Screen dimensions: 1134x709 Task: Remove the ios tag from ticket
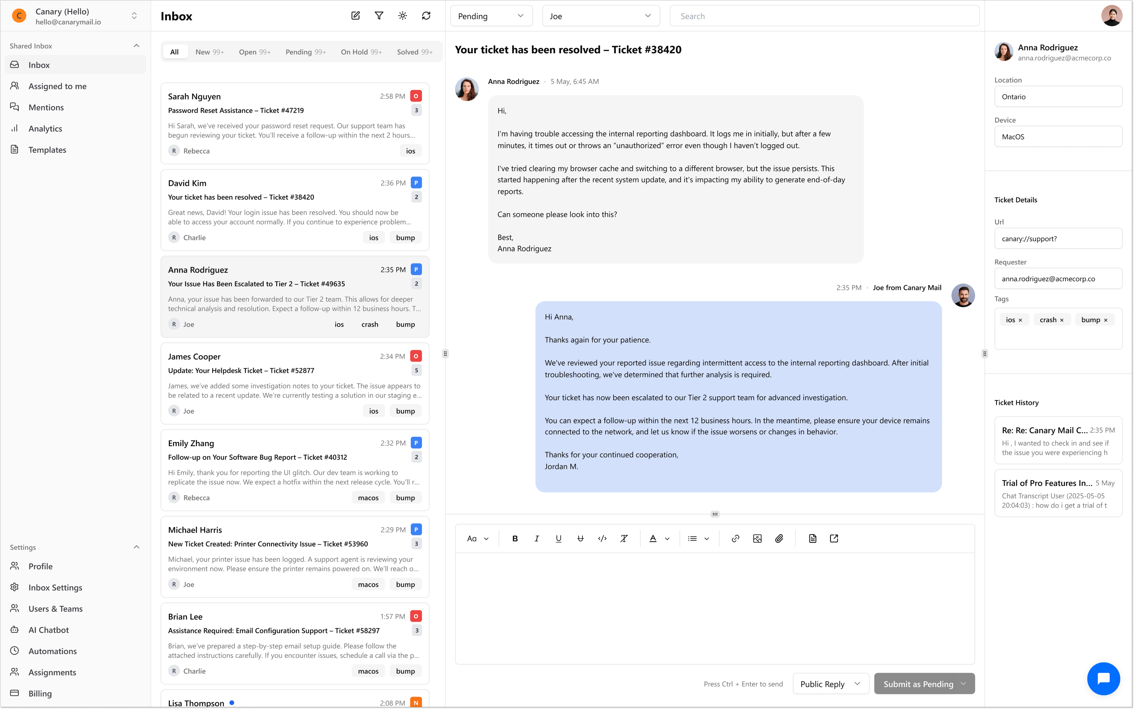tap(1020, 320)
